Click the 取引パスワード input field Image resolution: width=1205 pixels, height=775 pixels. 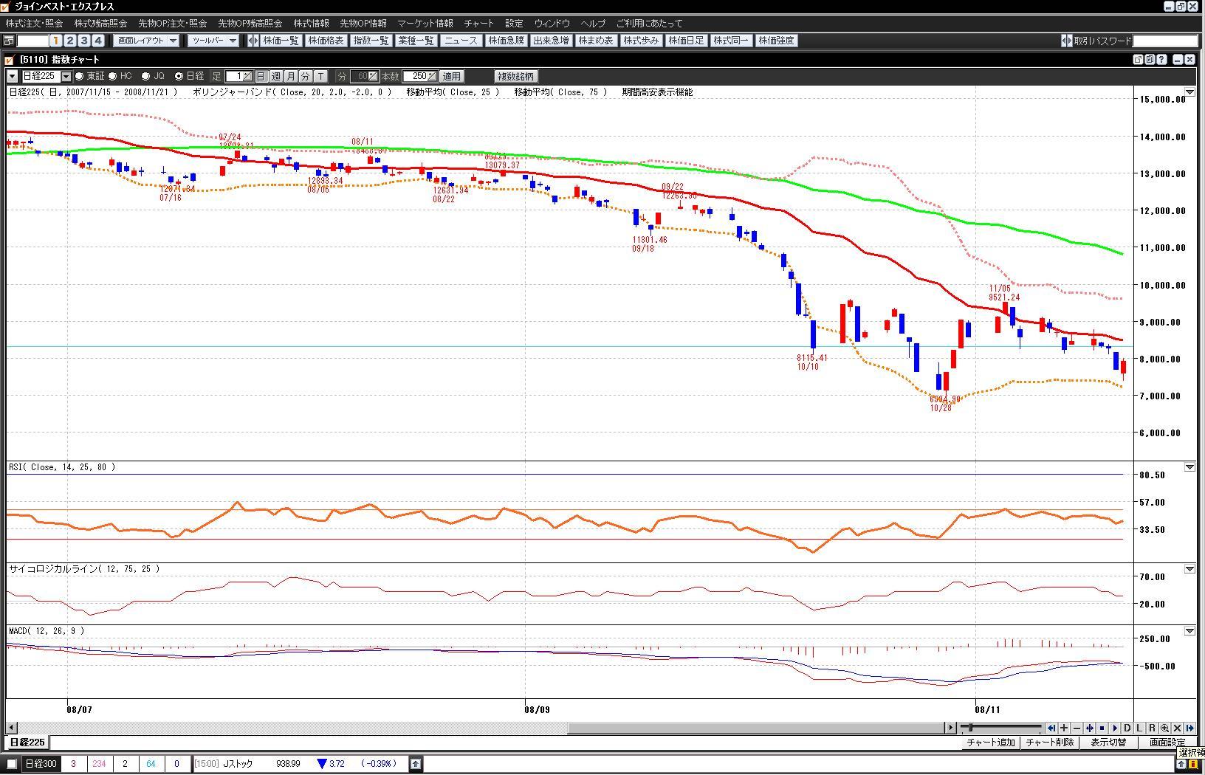(x=1165, y=41)
